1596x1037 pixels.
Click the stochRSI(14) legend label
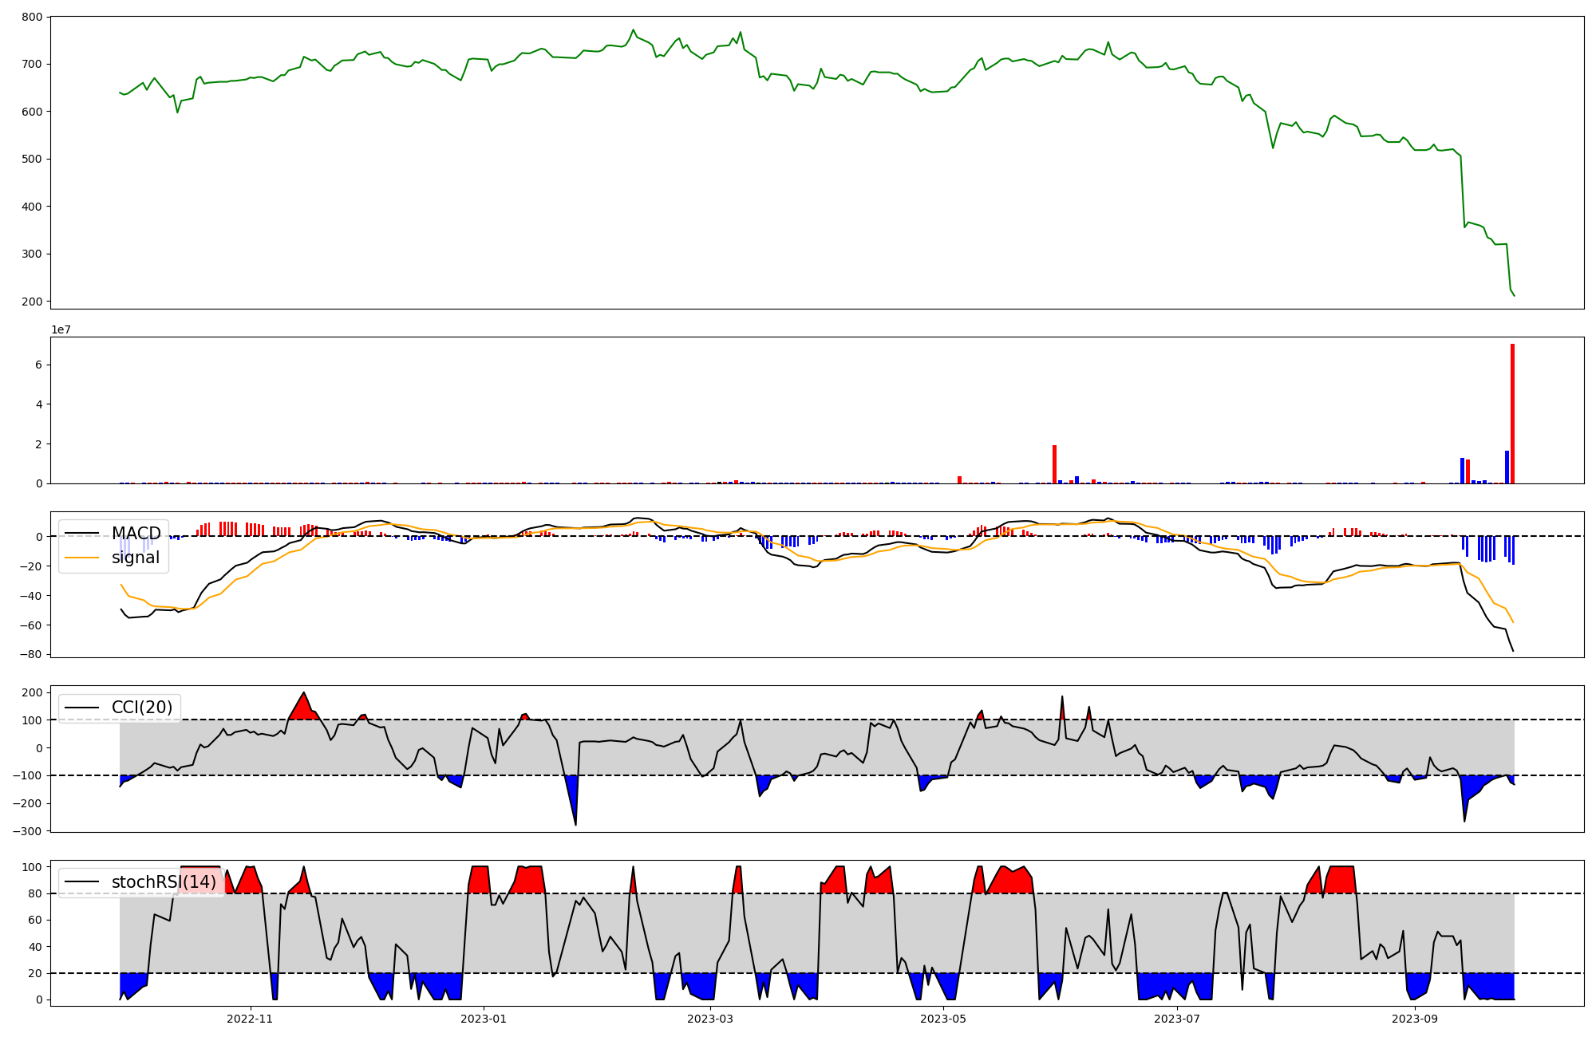pyautogui.click(x=163, y=881)
